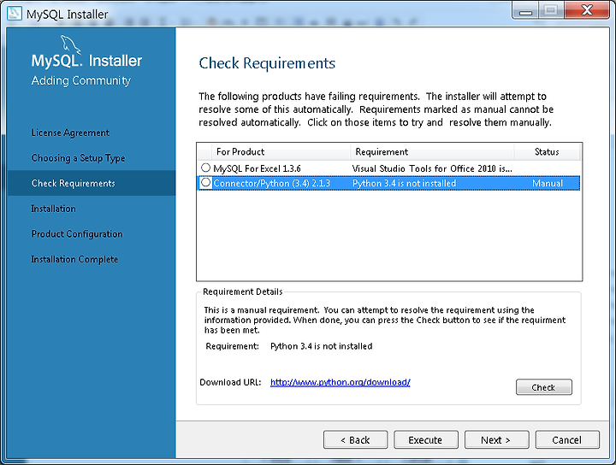This screenshot has width=616, height=465.
Task: Click the 'Manual' status cell
Action: 548,183
